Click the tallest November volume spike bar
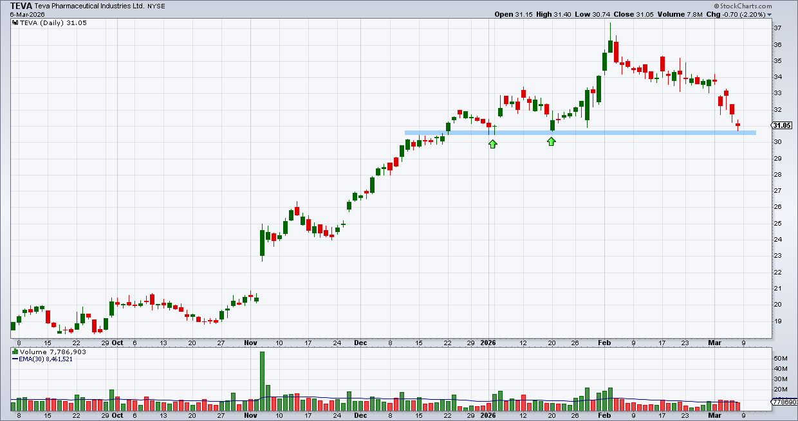Screen dimensions: 798x421 coord(262,381)
